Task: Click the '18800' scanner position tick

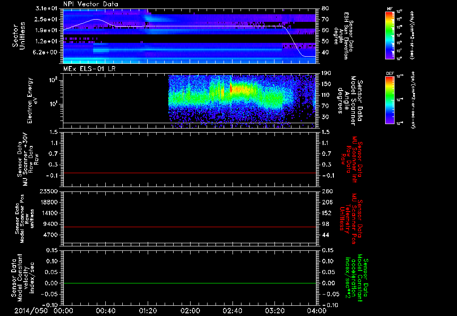Action: point(49,202)
